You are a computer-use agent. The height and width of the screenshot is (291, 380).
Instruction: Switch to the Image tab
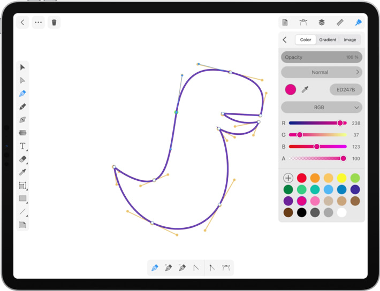[349, 40]
